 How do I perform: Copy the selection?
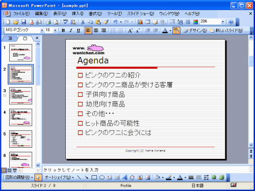pyautogui.click(x=90, y=22)
